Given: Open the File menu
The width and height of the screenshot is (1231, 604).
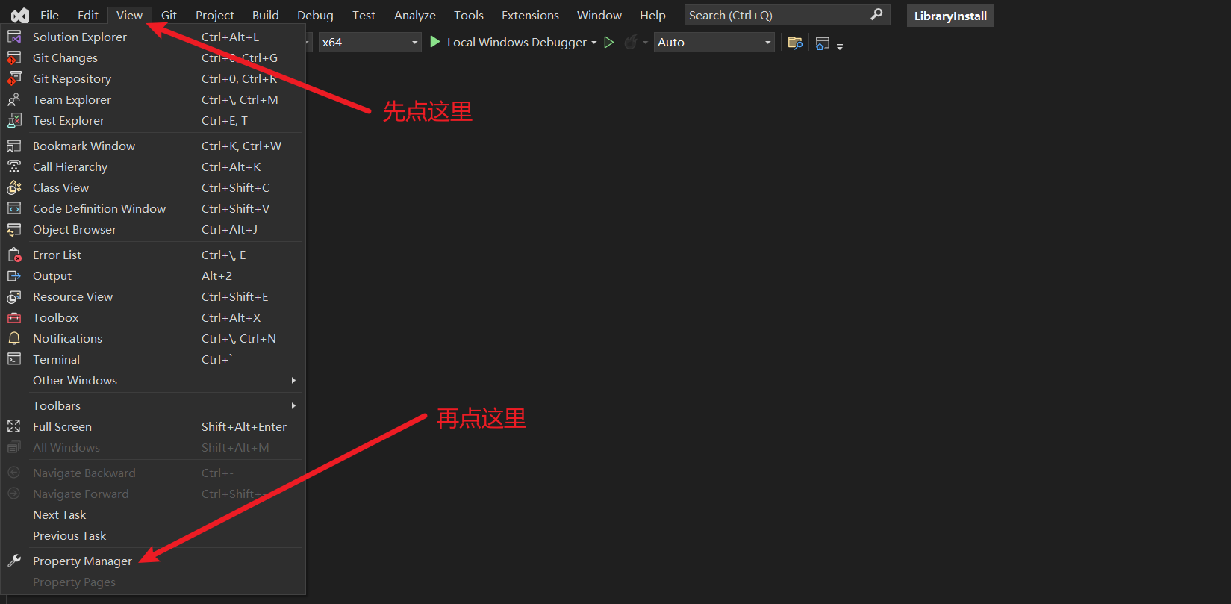Looking at the screenshot, I should [49, 15].
